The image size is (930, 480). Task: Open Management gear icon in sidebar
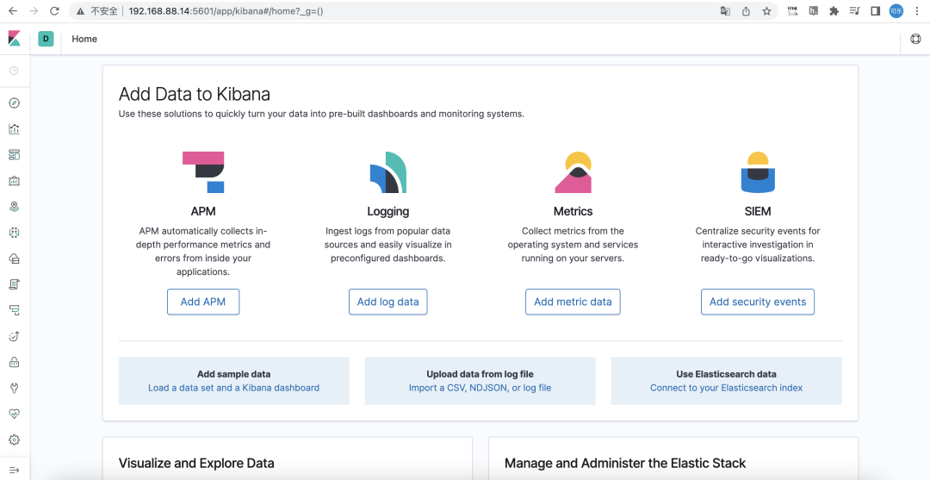point(14,439)
